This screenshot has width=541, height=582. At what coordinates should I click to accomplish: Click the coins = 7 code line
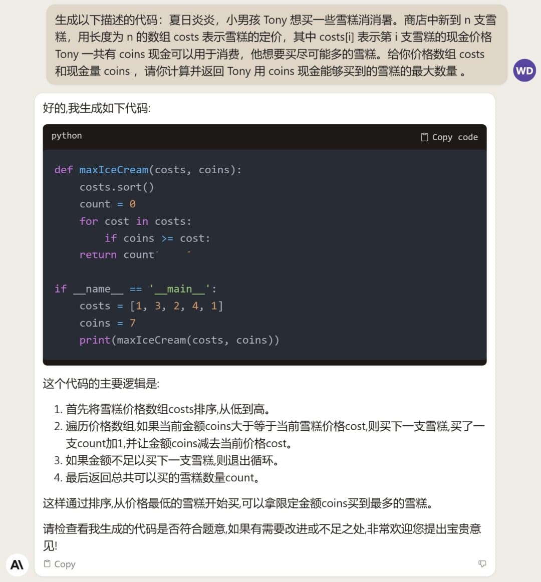click(x=107, y=323)
